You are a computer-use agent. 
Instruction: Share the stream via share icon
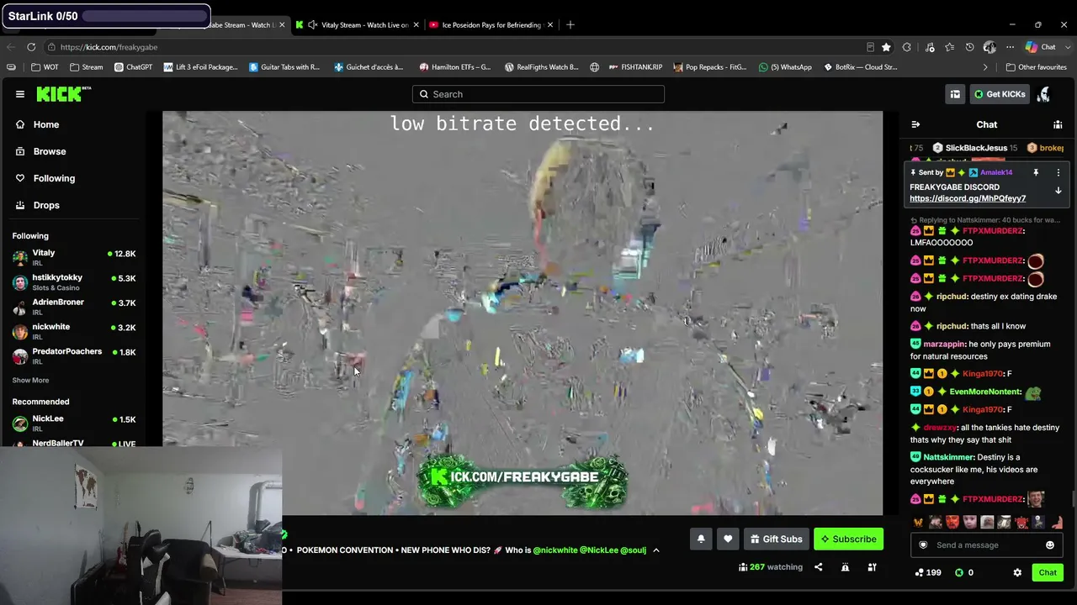818,567
